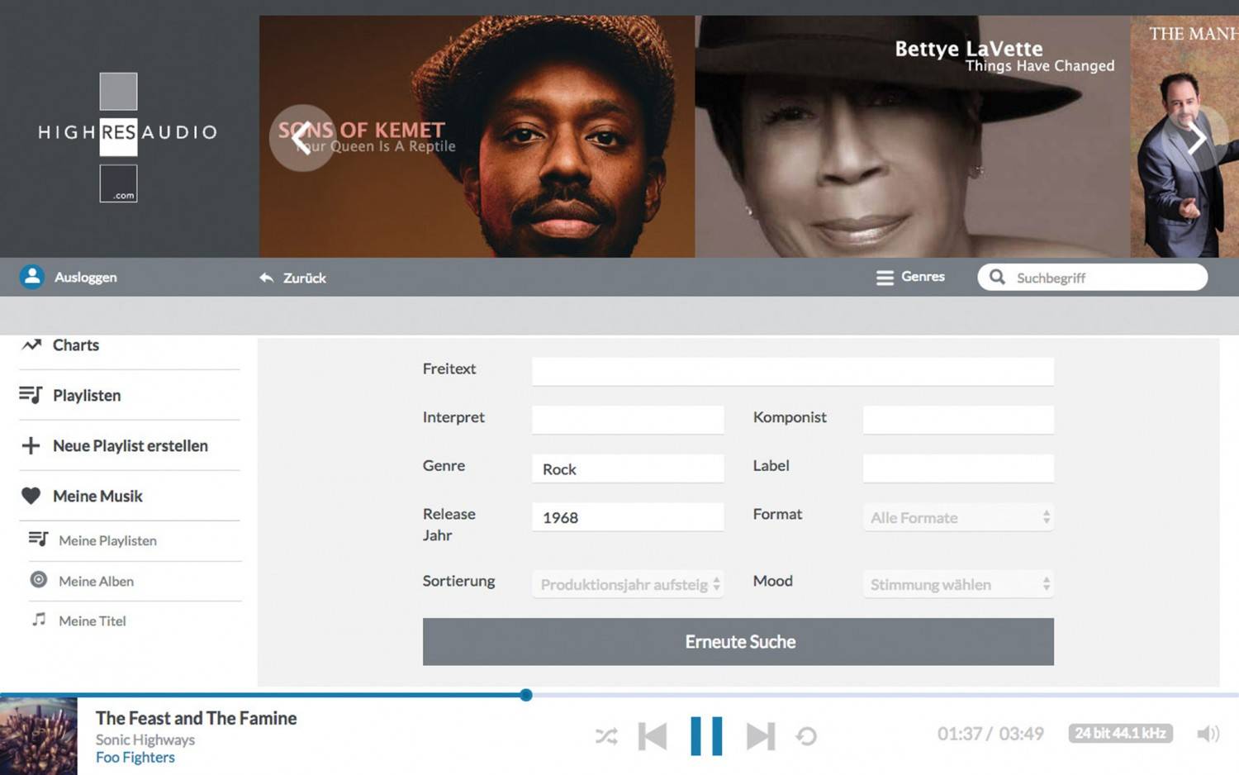Click the Release Jahr field with 1968
1239x775 pixels.
[628, 517]
